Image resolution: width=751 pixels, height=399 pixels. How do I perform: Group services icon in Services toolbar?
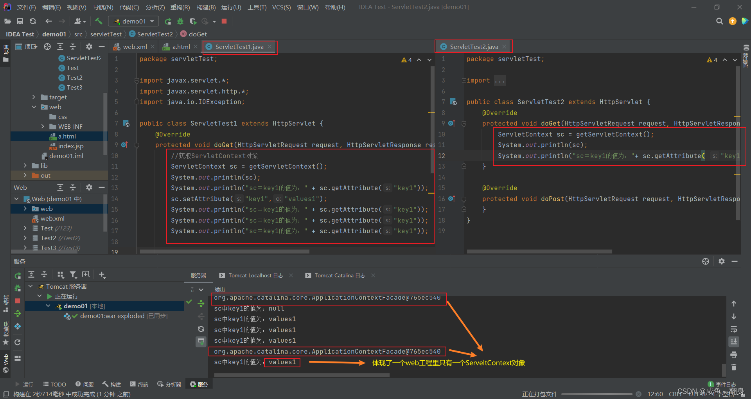coord(60,275)
